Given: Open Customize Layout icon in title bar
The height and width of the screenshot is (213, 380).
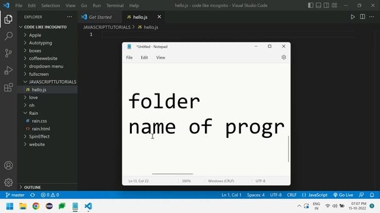Looking at the screenshot, I should point(334,5).
